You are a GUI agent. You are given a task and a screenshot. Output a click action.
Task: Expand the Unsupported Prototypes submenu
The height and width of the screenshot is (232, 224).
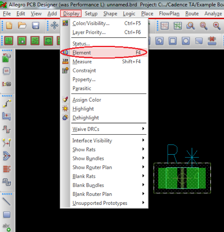coord(104,203)
